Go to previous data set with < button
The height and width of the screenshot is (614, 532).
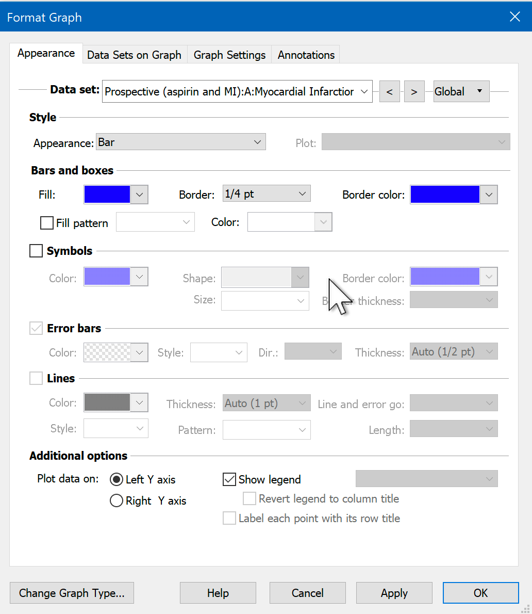389,92
